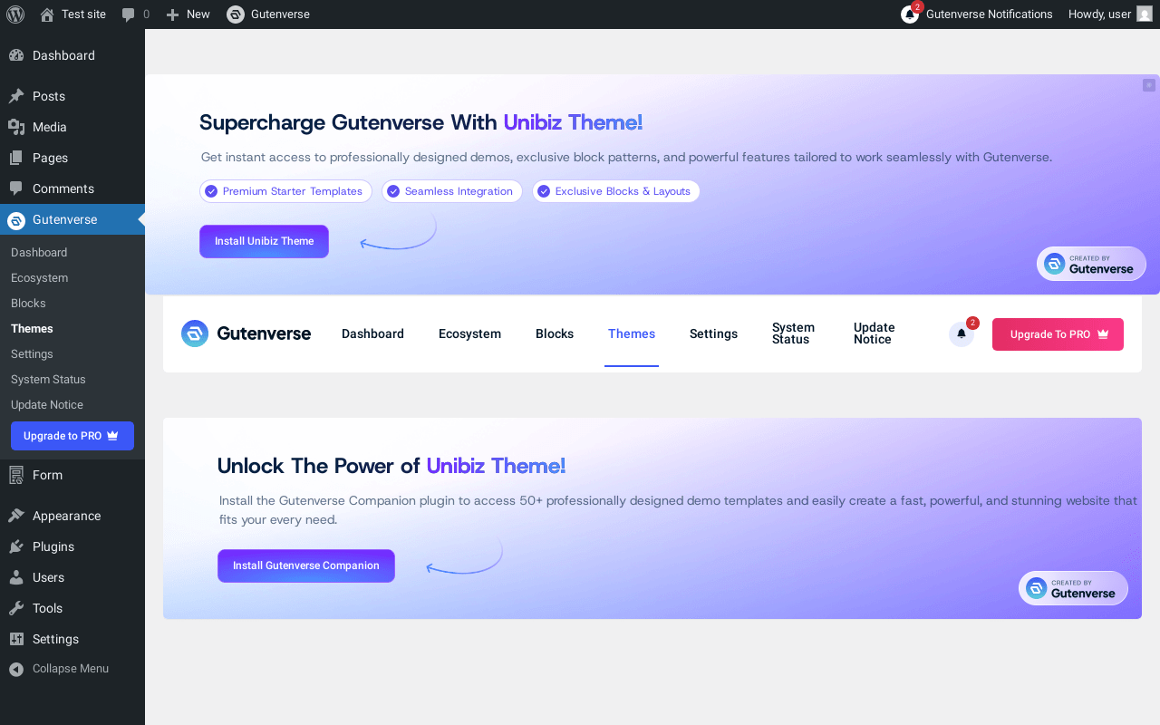Open Dashboard in the left sidebar
The image size is (1160, 725).
click(72, 55)
